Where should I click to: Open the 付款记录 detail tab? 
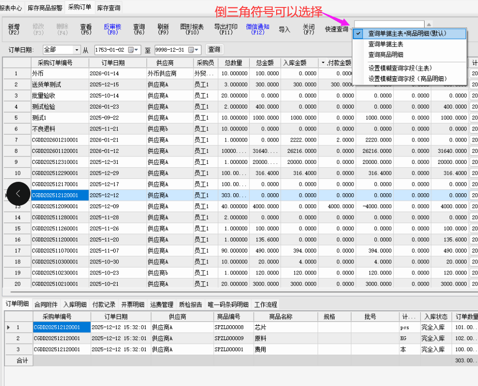coord(104,304)
